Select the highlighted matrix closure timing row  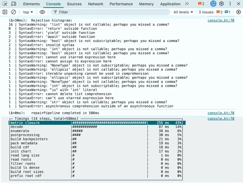coord(97,122)
